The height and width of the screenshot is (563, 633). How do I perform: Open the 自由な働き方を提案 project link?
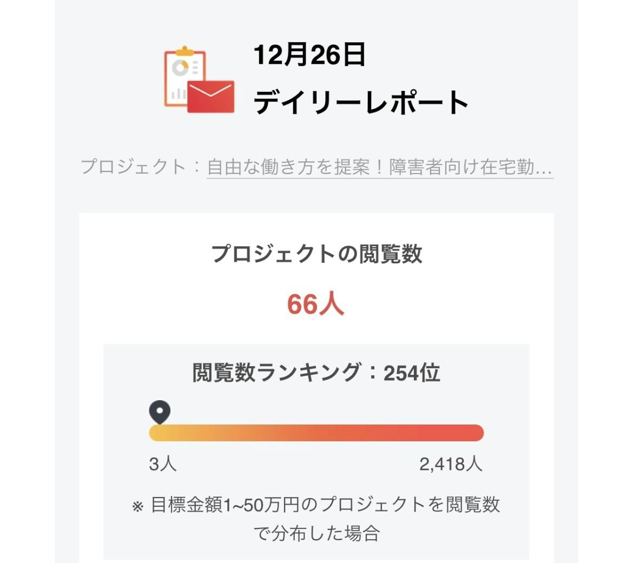click(x=379, y=167)
